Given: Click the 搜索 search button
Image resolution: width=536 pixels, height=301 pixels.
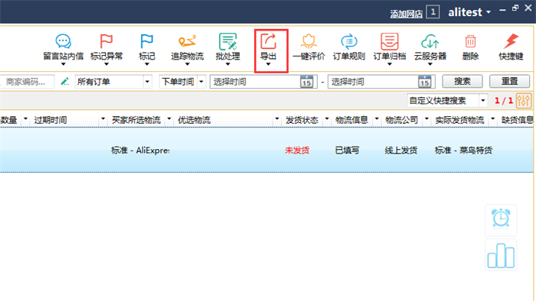Looking at the screenshot, I should tap(462, 82).
